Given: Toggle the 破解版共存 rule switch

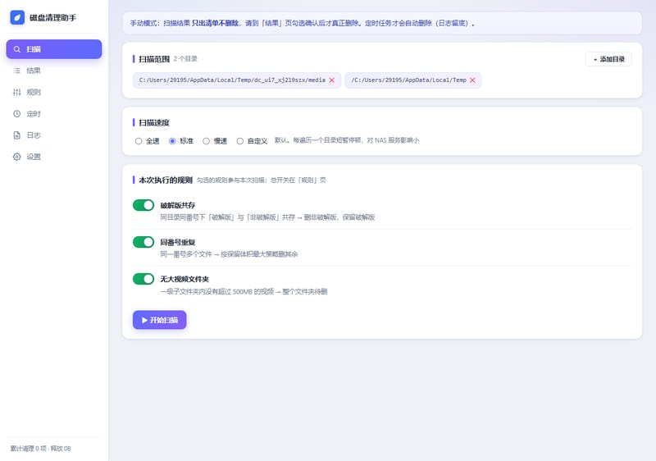Looking at the screenshot, I should (x=143, y=205).
